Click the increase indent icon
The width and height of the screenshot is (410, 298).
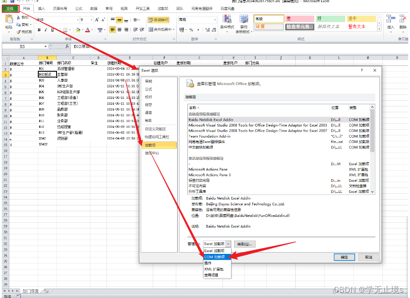click(x=142, y=29)
